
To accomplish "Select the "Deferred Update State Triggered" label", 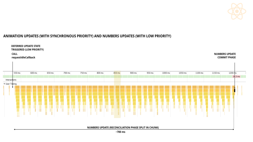I will click(x=27, y=48).
